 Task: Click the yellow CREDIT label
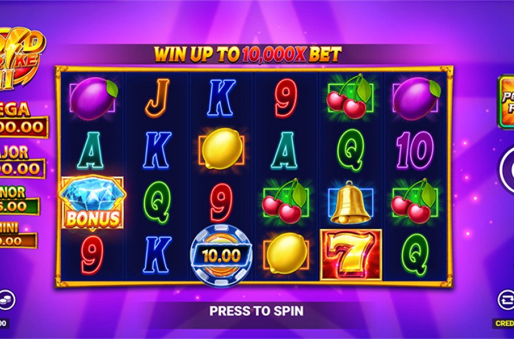point(503,323)
